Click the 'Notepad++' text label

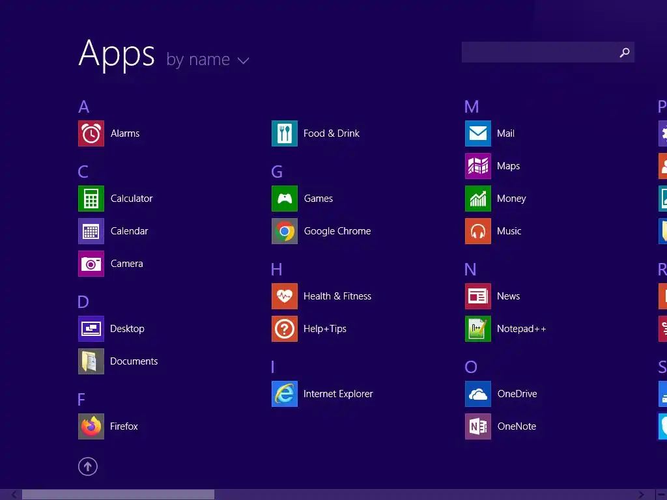pos(522,329)
